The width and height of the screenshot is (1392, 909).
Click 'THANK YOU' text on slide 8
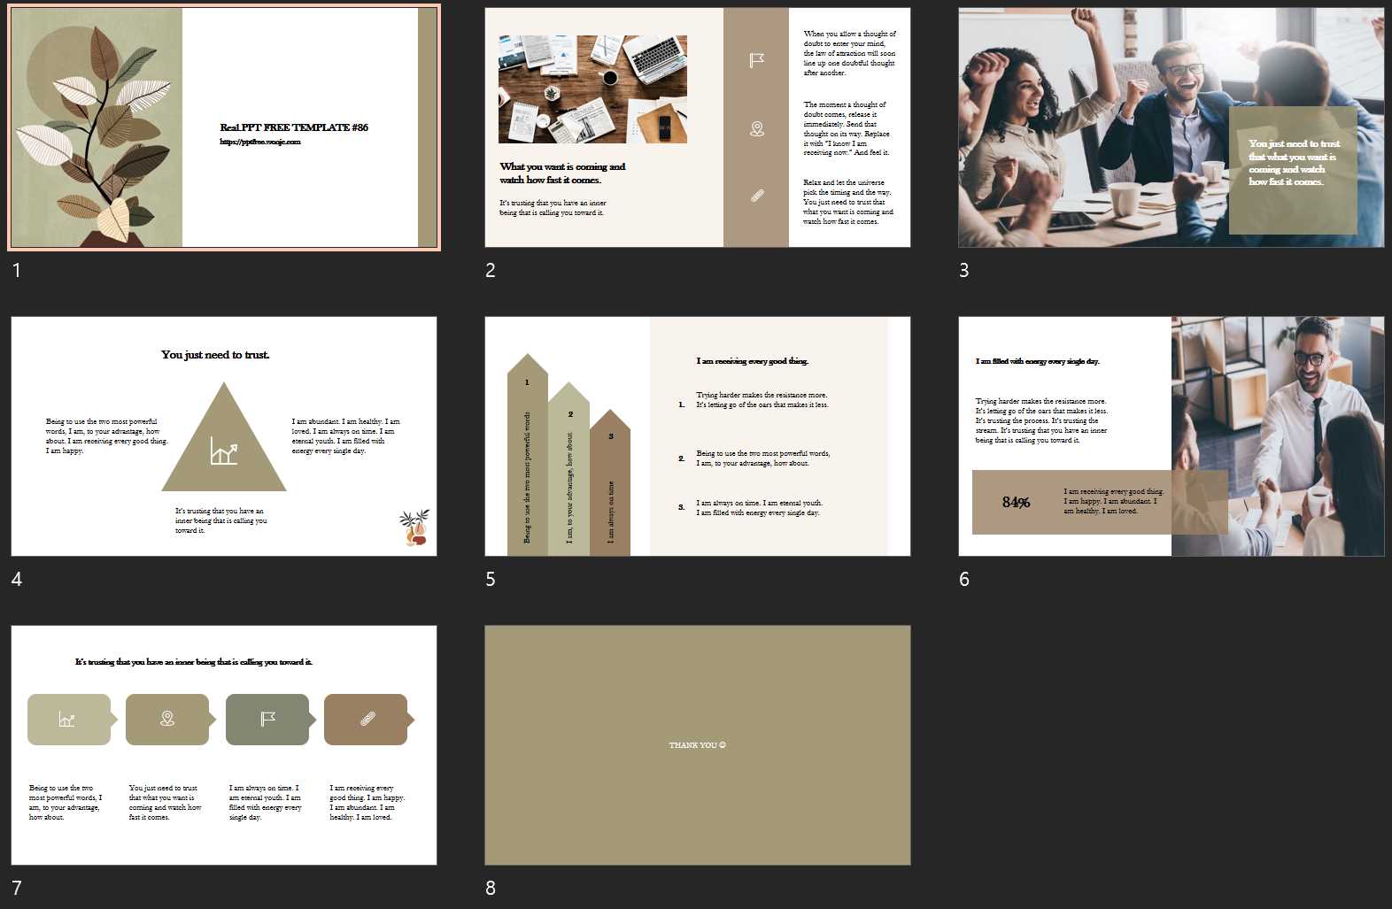(697, 745)
